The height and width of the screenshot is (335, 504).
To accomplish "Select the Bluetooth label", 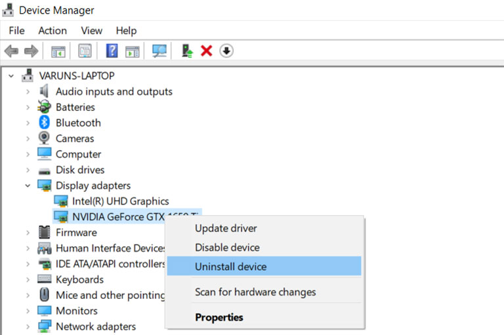I will pos(78,123).
